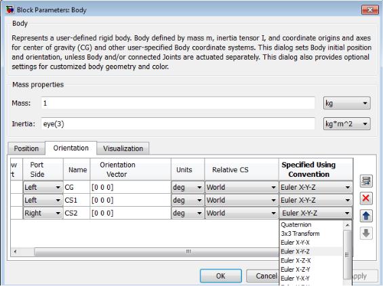Screen dimensions: 383x286
Task: Click the CS2 name cell
Action: [x=77, y=213]
